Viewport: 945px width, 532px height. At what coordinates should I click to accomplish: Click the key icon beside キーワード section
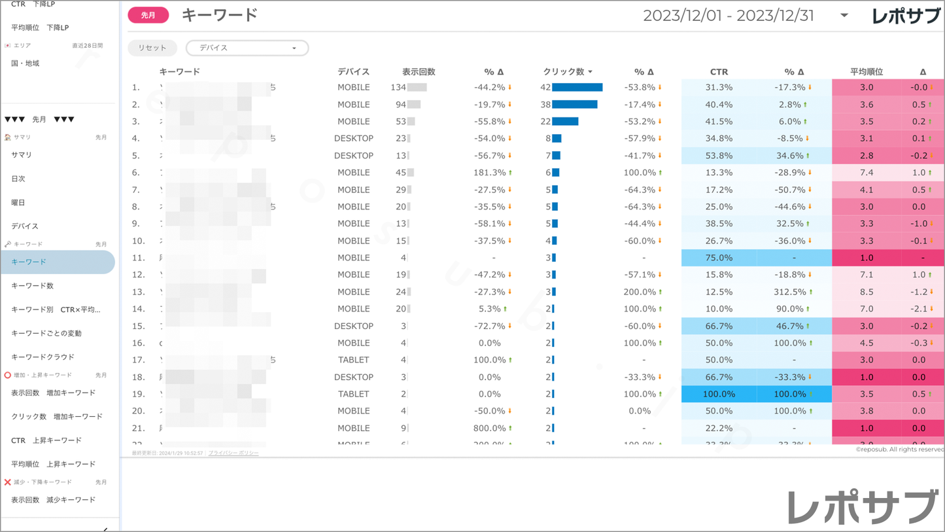(8, 244)
